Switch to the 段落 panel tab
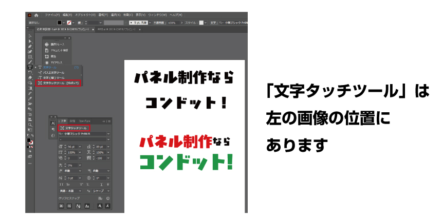Screen dimensions: 442x224 (x=72, y=120)
